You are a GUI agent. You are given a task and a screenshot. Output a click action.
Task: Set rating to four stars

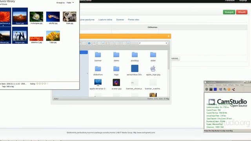[45, 83]
